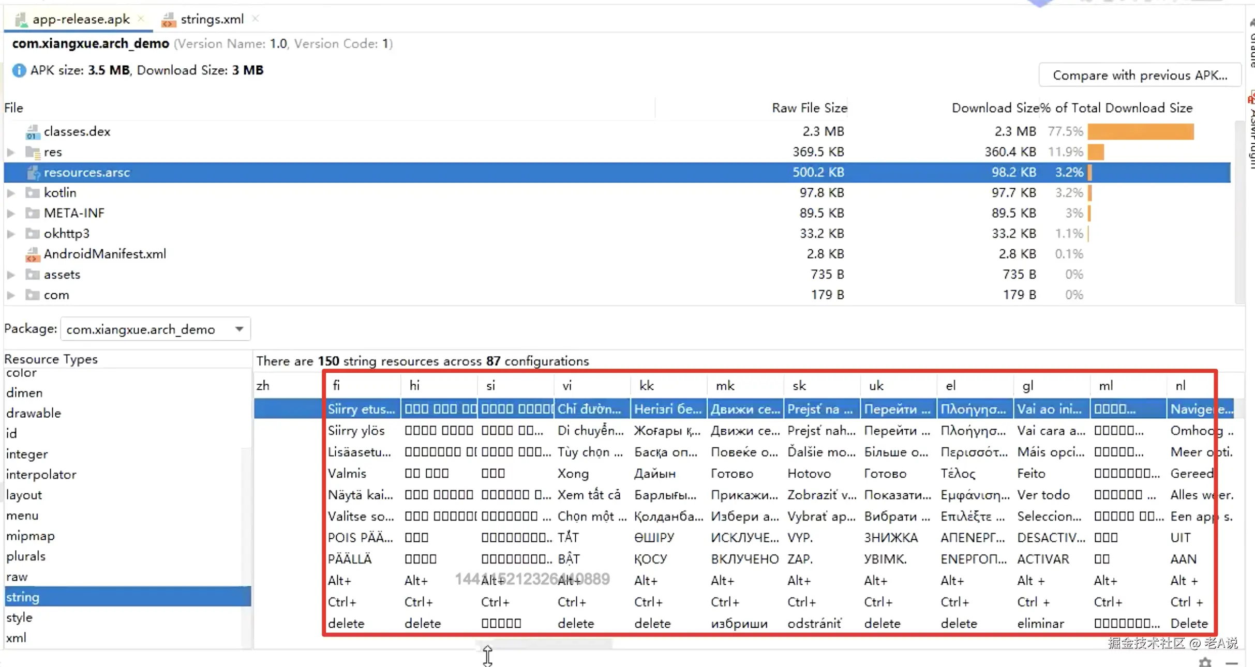Viewport: 1255px width, 667px height.
Task: Expand the META-INF folder
Action: (x=11, y=214)
